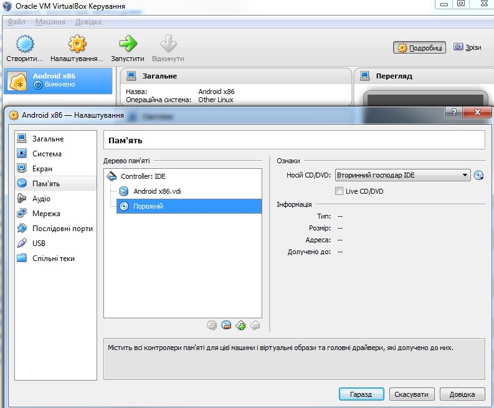This screenshot has height=408, width=494.
Task: Click the Ознаки section label
Action: coord(288,161)
